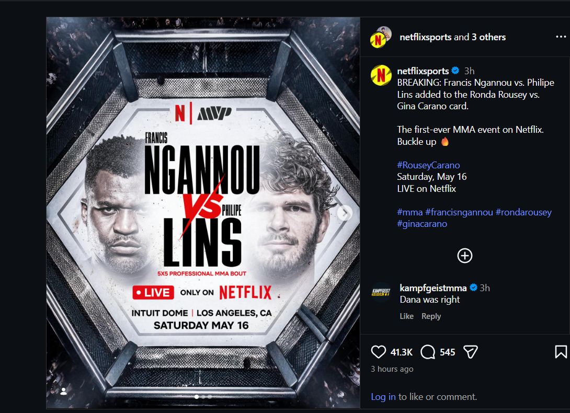Image resolution: width=570 pixels, height=413 pixels.
Task: Like the post with the heart icon
Action: (x=379, y=352)
